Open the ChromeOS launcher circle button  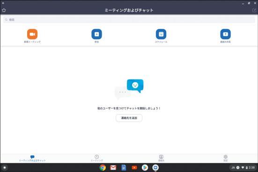tap(5, 168)
